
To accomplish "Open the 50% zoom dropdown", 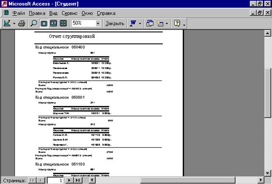I will pos(98,23).
